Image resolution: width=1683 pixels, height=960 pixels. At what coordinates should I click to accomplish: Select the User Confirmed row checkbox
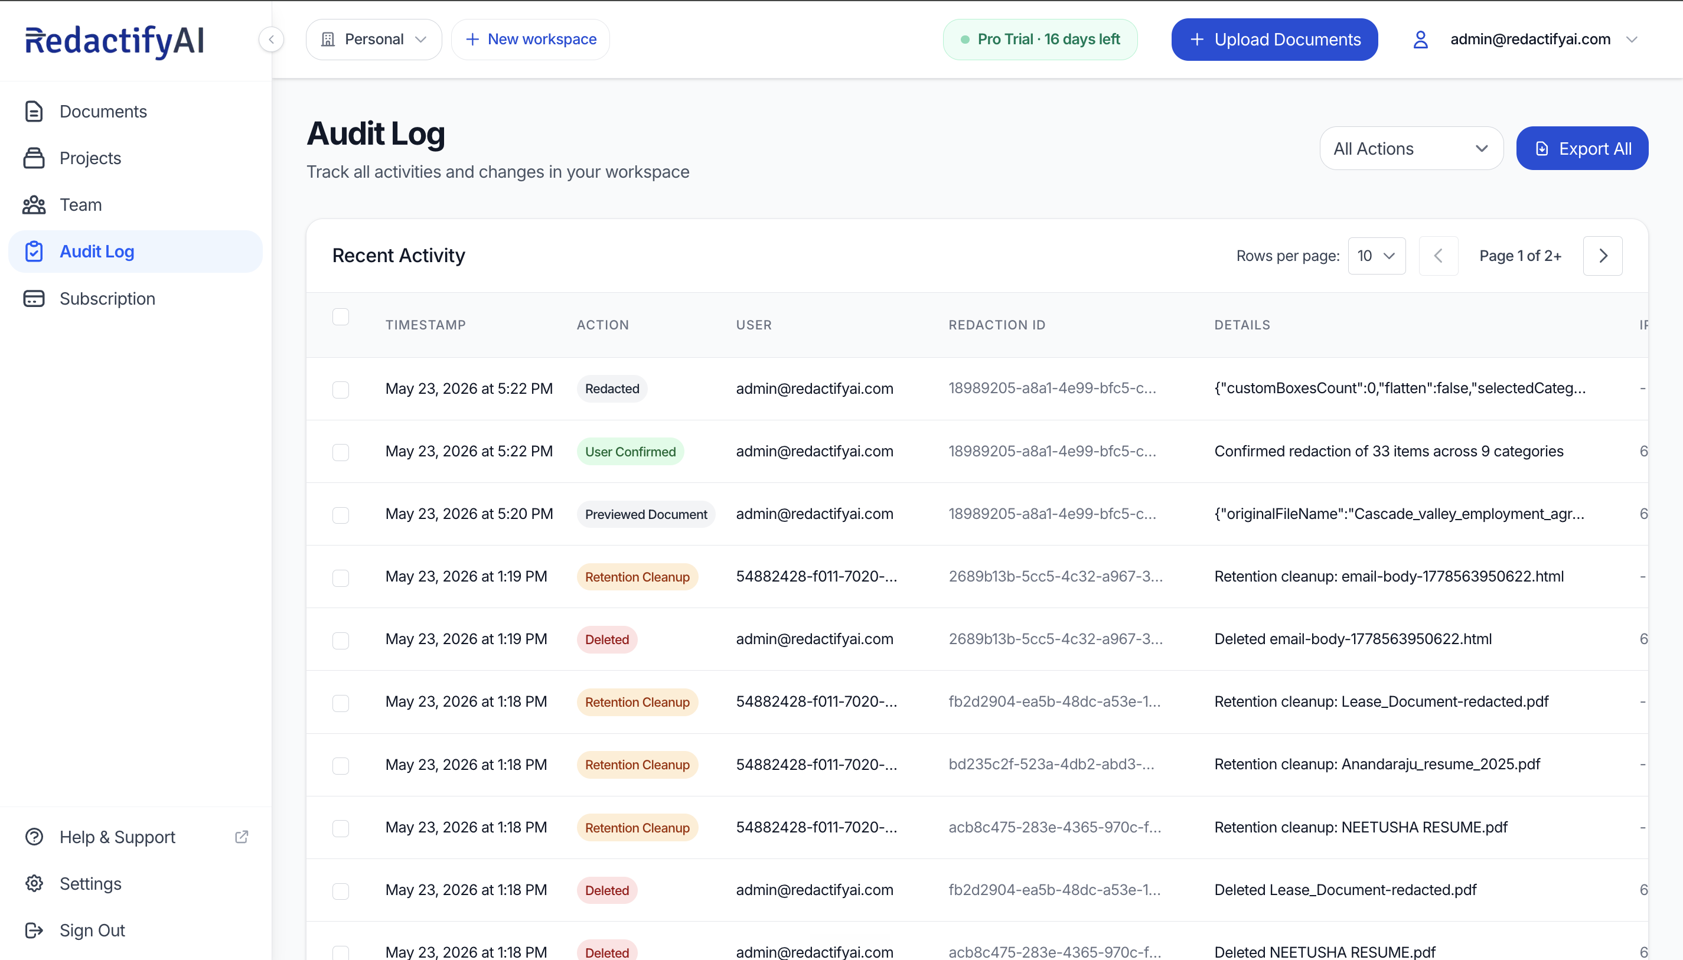(340, 452)
